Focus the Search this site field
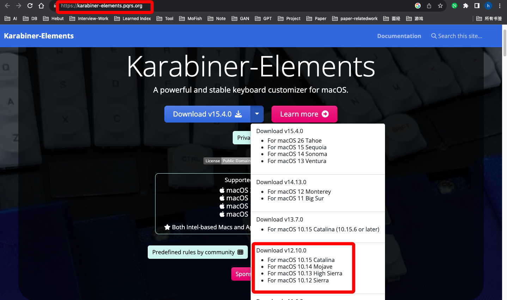Viewport: 507px width, 300px height. tap(462, 36)
